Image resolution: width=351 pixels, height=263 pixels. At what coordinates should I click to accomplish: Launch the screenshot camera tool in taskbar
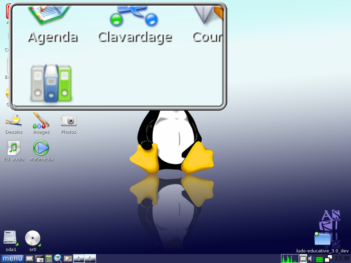pyautogui.click(x=39, y=259)
